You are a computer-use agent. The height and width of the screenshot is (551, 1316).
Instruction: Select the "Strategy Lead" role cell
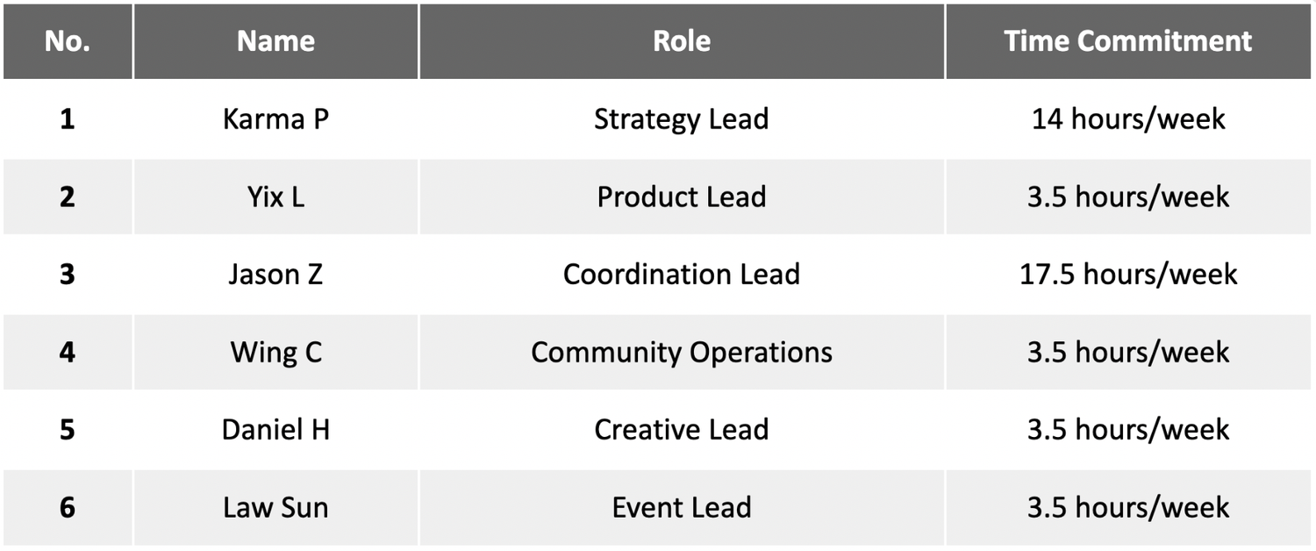[x=682, y=118]
